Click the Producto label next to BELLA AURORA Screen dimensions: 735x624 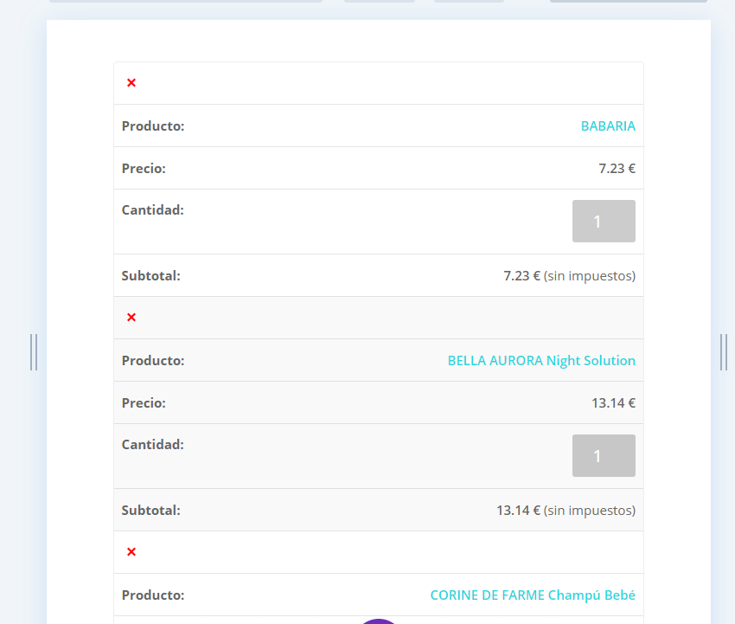coord(153,360)
